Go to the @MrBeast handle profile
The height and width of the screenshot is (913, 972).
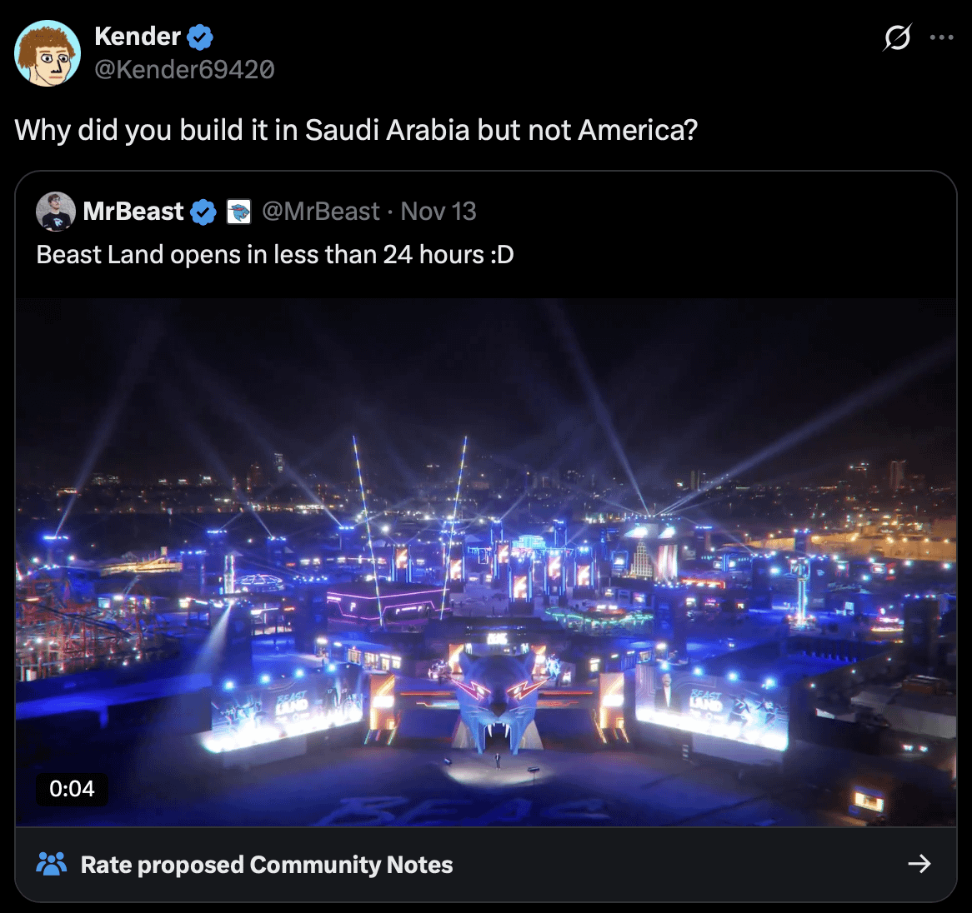click(320, 212)
